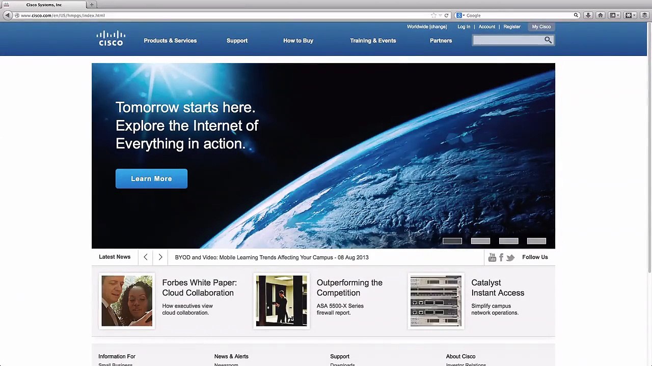Click the About Cisco heading
The width and height of the screenshot is (652, 366).
point(460,356)
